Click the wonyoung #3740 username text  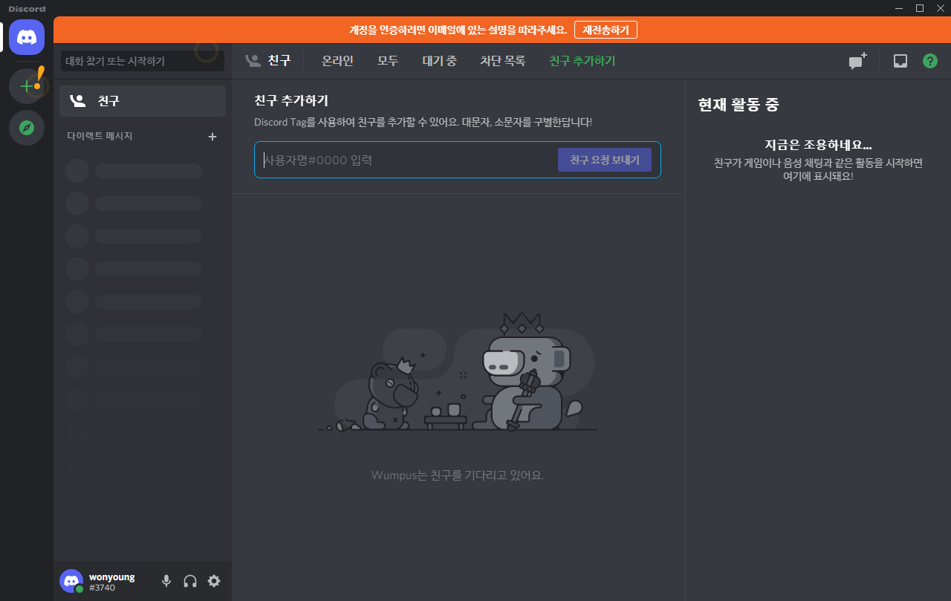point(111,582)
